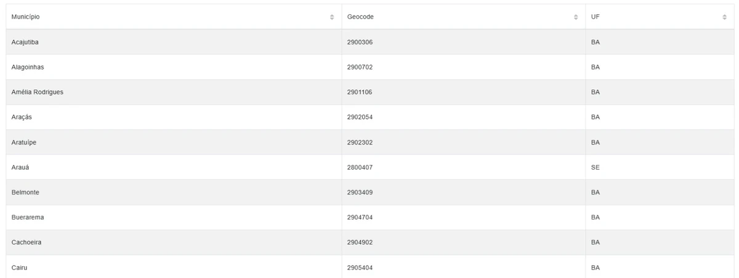Select the Belmonte municipality cell
The image size is (739, 278).
tap(174, 193)
